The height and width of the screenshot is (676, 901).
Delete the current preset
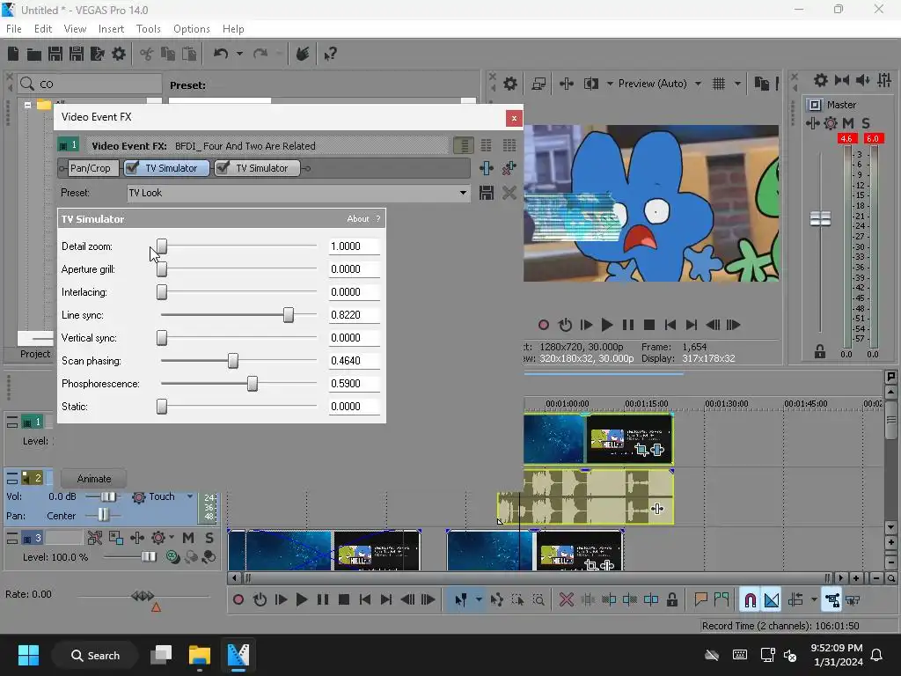(x=509, y=193)
